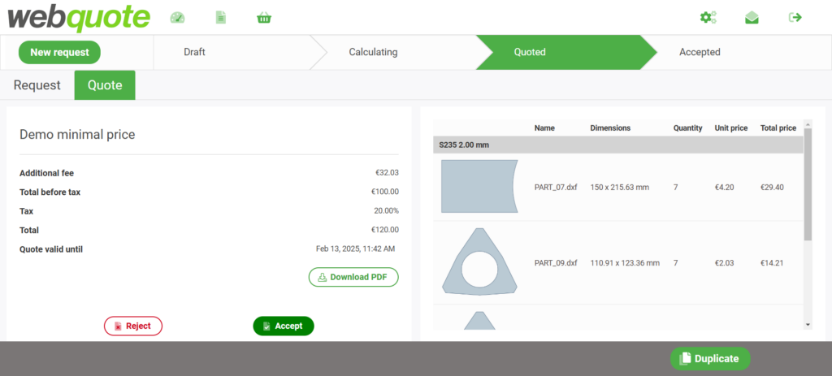Click the PART_07.dxf part thumbnail
The width and height of the screenshot is (832, 376).
coord(479,186)
